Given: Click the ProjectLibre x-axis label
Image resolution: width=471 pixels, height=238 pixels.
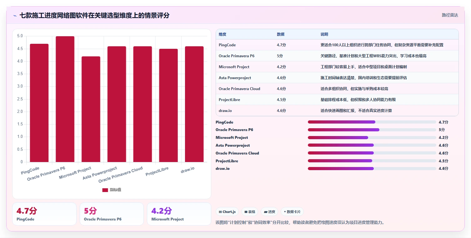Looking at the screenshot, I should coord(157,171).
